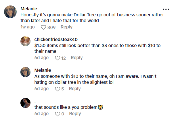Click the "1w ago" timestamp
The width and height of the screenshot is (178, 122).
point(28,27)
